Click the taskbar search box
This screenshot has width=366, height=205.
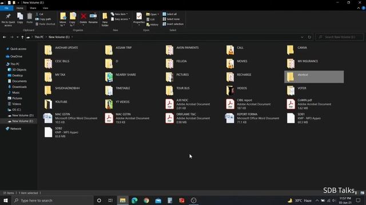click(52, 200)
